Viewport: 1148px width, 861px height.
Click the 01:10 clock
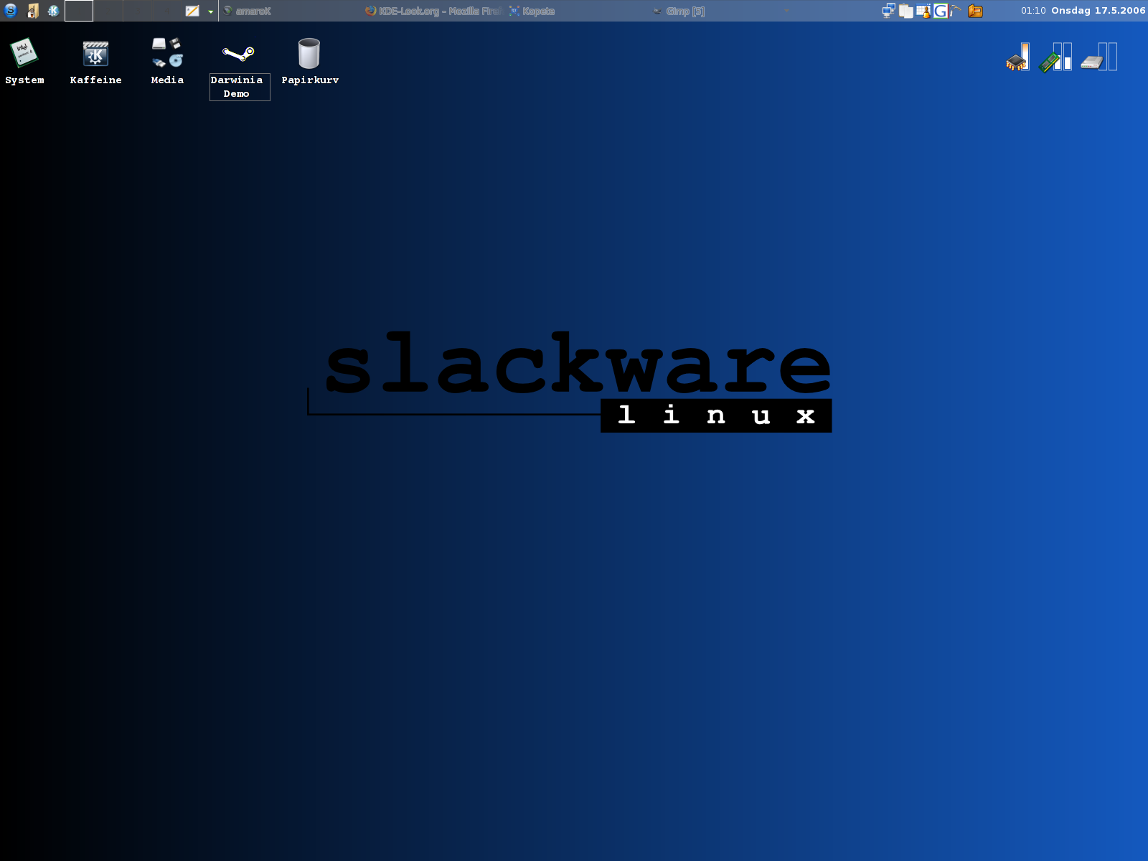[x=1033, y=11]
